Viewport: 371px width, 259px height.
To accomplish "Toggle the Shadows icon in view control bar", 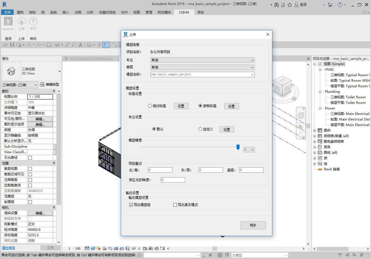I will [x=104, y=248].
